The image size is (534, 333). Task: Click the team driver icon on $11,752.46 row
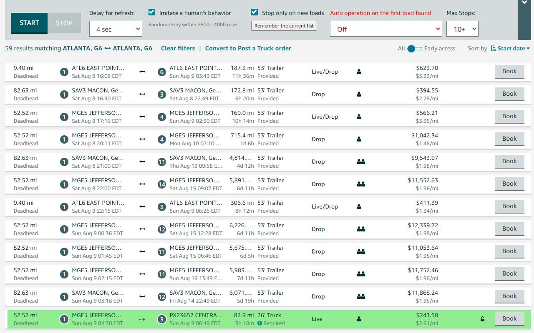[361, 274]
